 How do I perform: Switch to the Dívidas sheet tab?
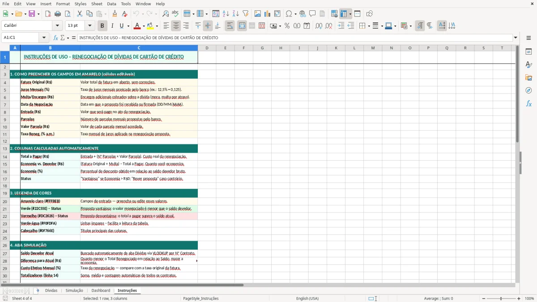pos(51,290)
